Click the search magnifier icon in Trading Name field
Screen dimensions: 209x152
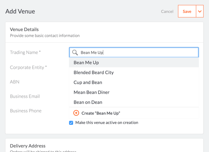pos(75,53)
